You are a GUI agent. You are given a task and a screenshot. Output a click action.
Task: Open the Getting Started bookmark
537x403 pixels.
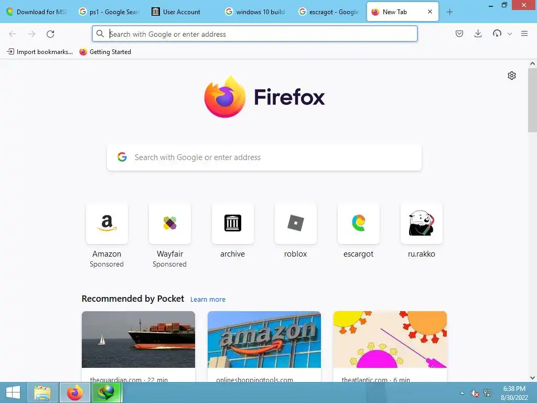point(105,52)
